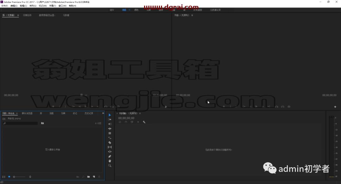Click Add Marker icon in timeline header

pos(138,122)
